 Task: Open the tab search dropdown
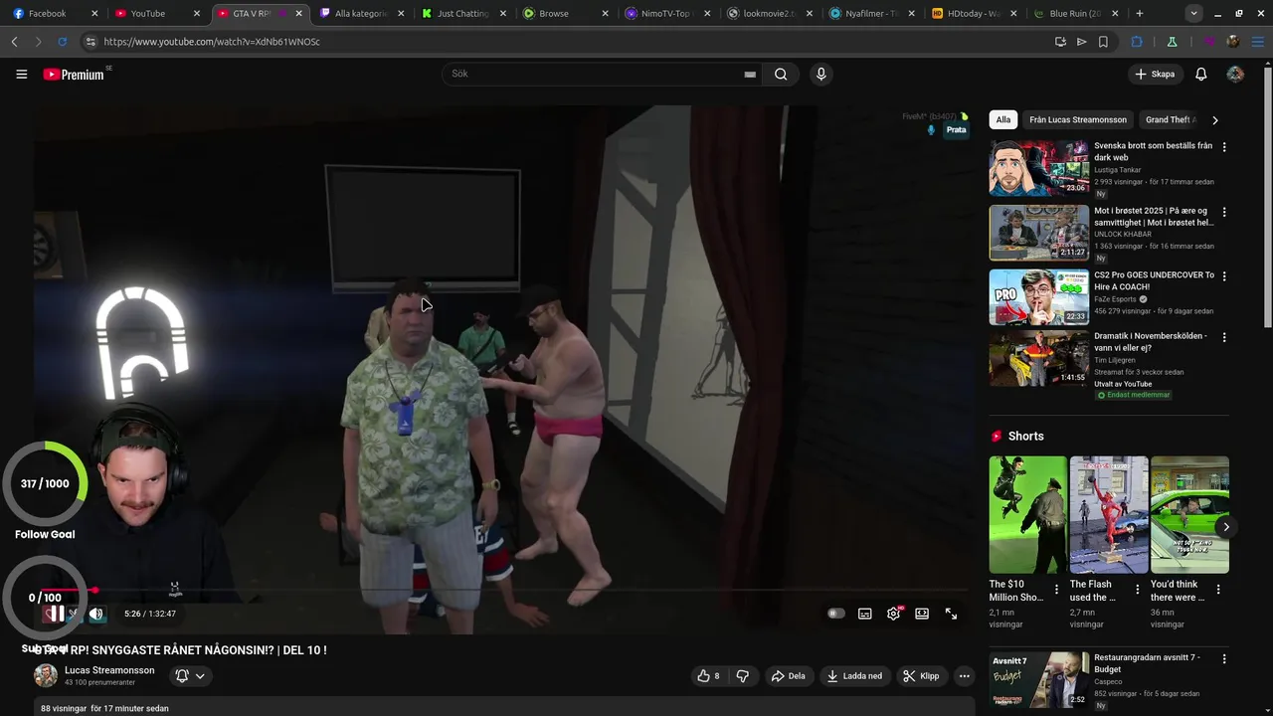tap(1193, 13)
